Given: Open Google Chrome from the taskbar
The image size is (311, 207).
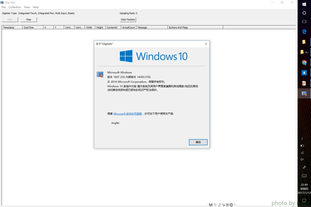Looking at the screenshot, I should coord(304,63).
